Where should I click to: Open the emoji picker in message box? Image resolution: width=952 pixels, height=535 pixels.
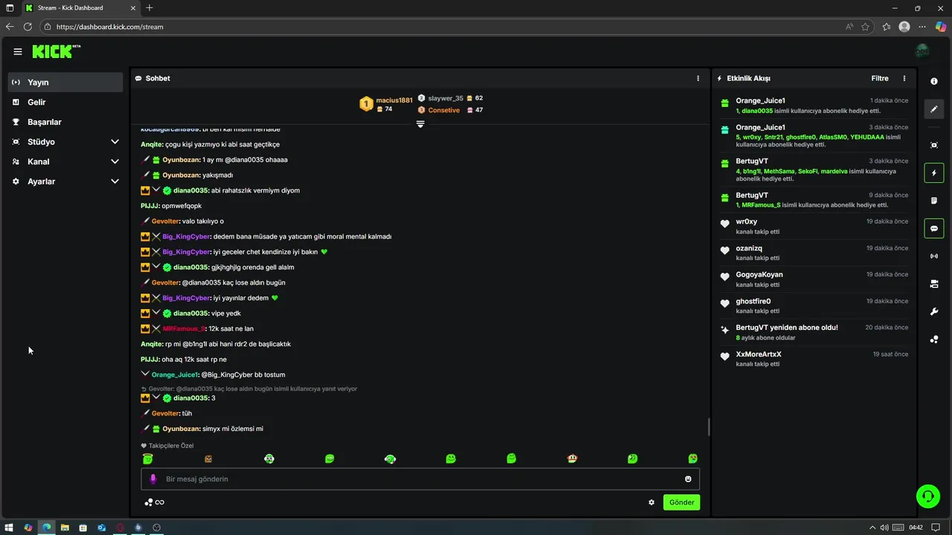click(x=688, y=479)
